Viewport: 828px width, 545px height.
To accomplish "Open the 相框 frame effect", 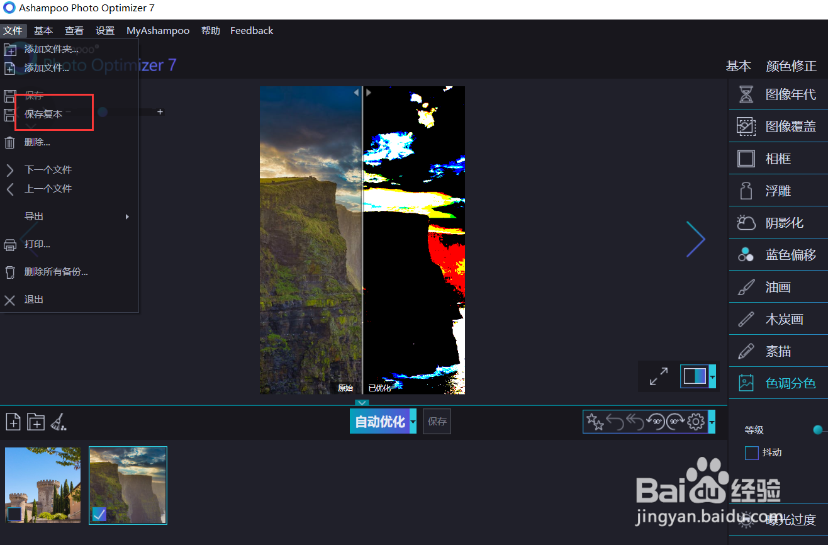I will (x=779, y=159).
